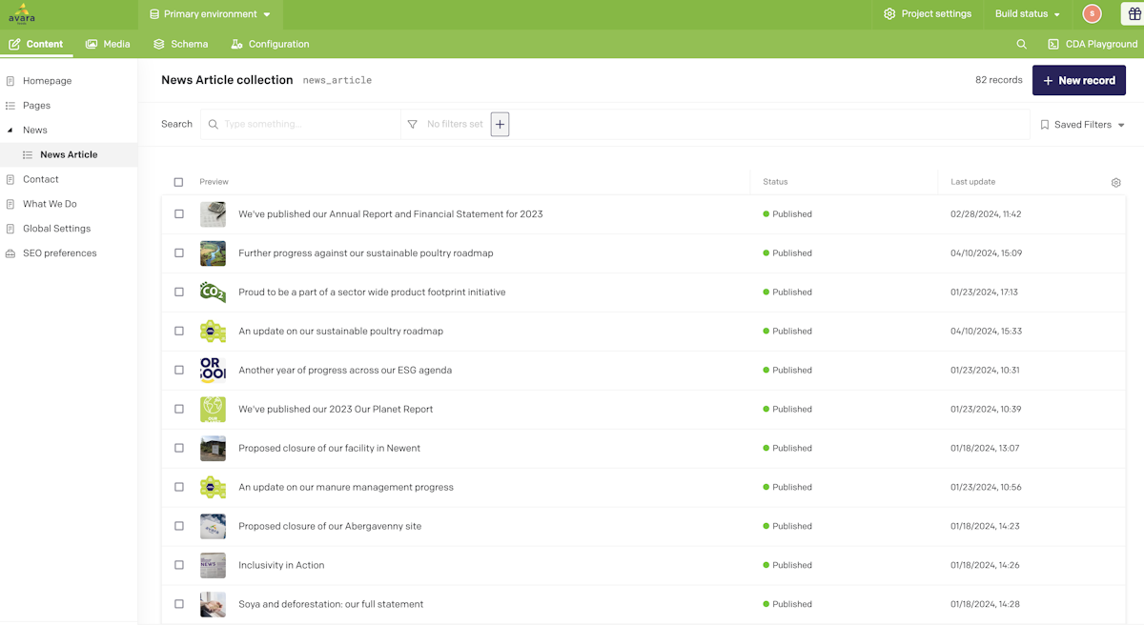Click the global search magnifier icon
The image size is (1144, 625).
click(x=1021, y=44)
